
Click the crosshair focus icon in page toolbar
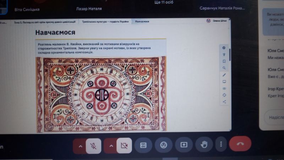coord(224,95)
